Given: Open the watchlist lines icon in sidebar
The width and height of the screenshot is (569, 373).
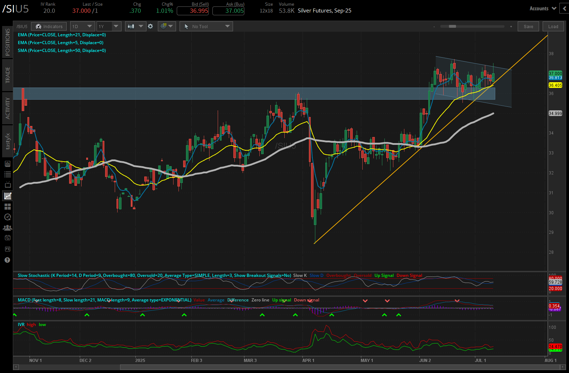Looking at the screenshot, I should click(x=7, y=174).
